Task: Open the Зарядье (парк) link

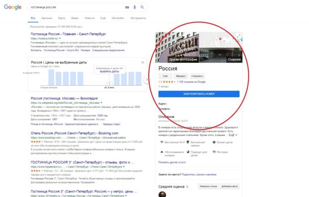Action: pos(112,124)
